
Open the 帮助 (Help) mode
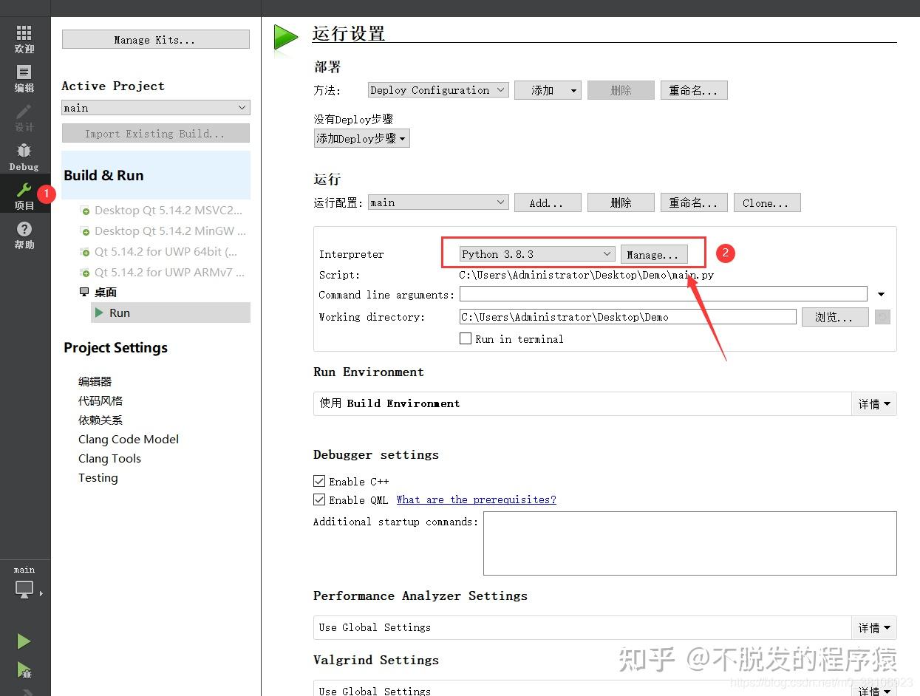(x=24, y=235)
